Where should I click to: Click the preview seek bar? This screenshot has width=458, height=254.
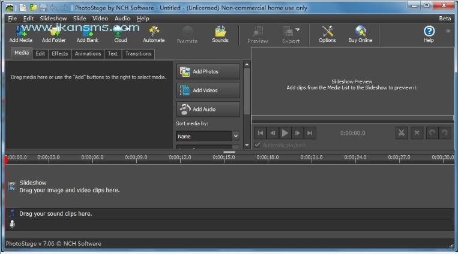[352, 119]
